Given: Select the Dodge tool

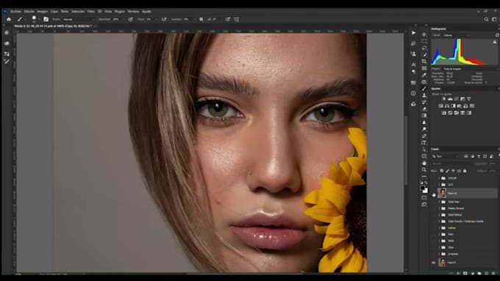Looking at the screenshot, I should [x=424, y=129].
